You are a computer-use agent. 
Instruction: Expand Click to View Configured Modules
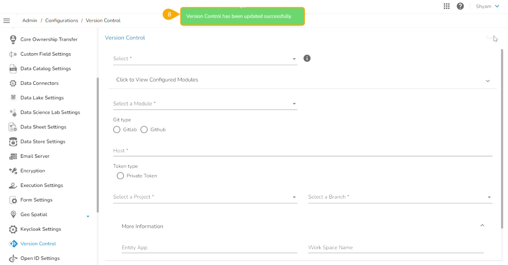(302, 80)
